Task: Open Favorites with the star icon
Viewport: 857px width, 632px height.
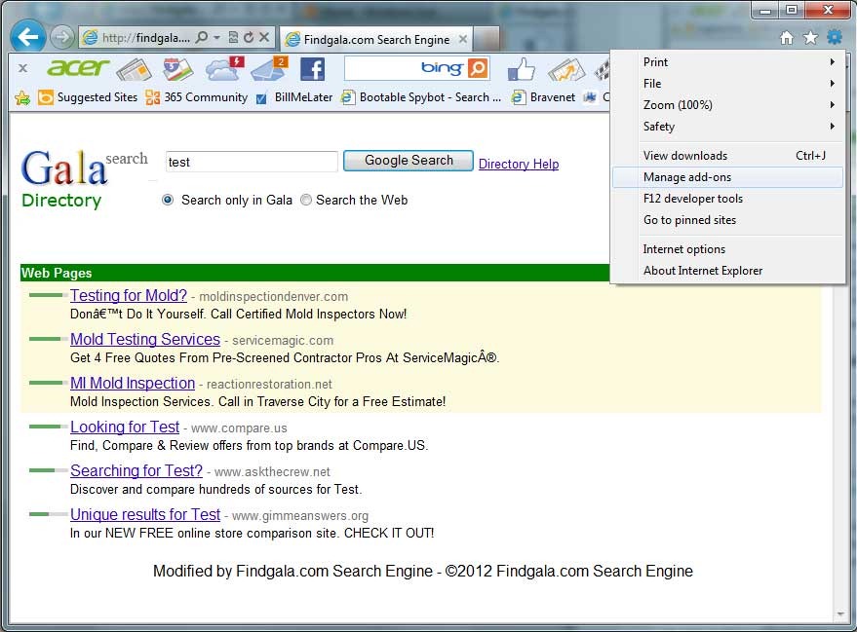Action: pos(810,38)
